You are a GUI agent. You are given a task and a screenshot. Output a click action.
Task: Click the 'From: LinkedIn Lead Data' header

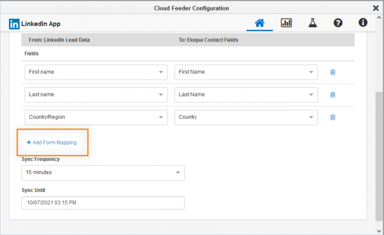click(x=59, y=40)
